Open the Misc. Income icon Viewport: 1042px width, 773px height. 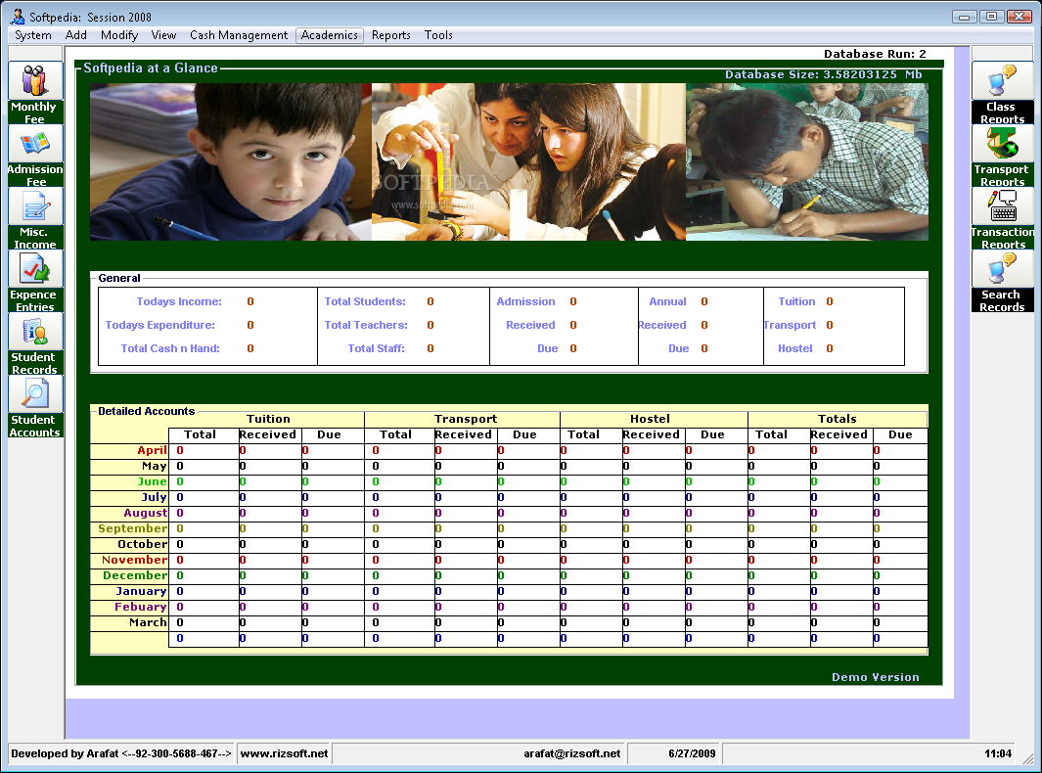click(x=35, y=206)
